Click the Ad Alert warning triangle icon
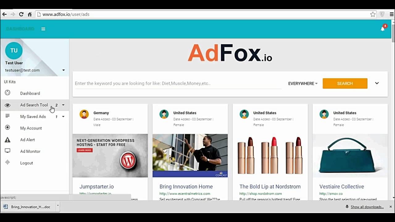Image resolution: width=395 pixels, height=222 pixels. (8, 140)
